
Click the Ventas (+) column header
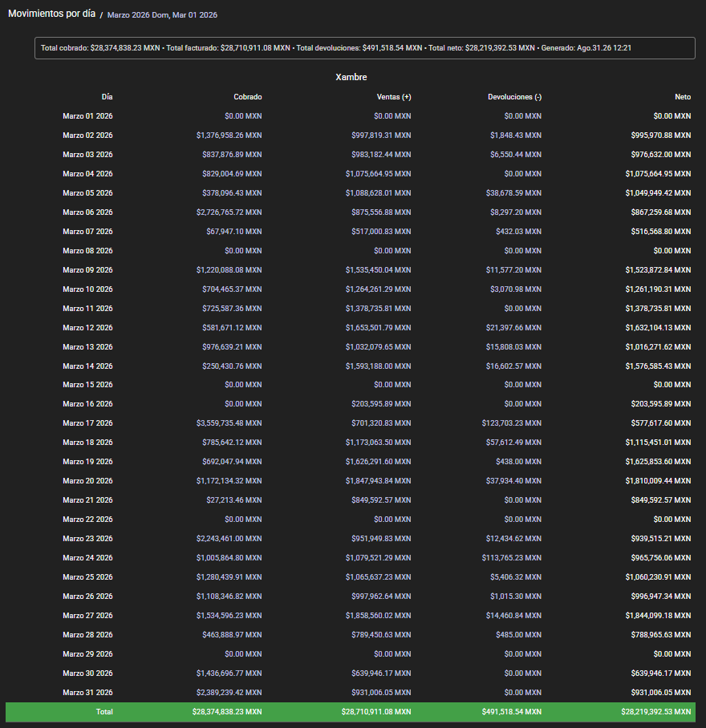coord(394,97)
